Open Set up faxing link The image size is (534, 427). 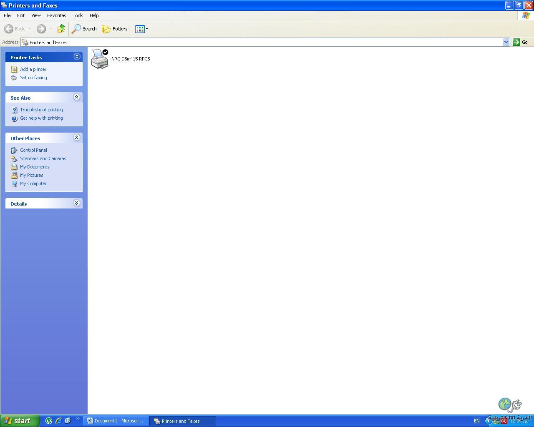33,78
